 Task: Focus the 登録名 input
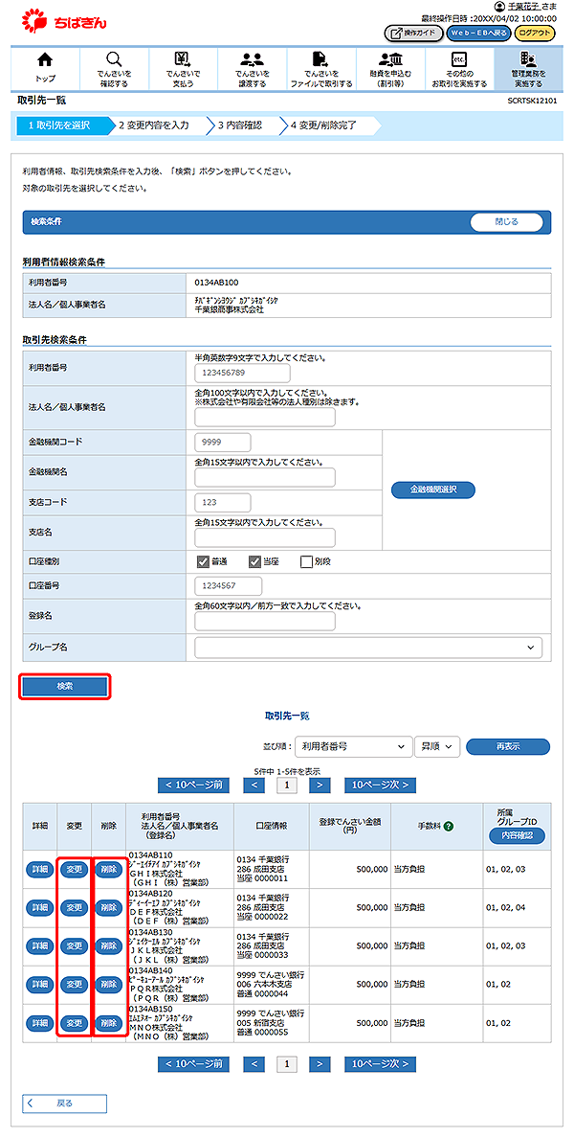265,621
